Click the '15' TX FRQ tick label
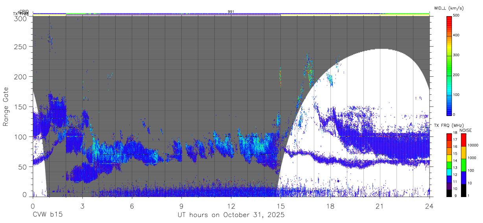The width and height of the screenshot is (483, 223). pyautogui.click(x=455, y=154)
